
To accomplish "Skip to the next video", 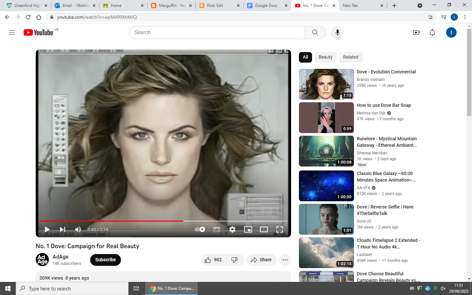I will (63, 229).
